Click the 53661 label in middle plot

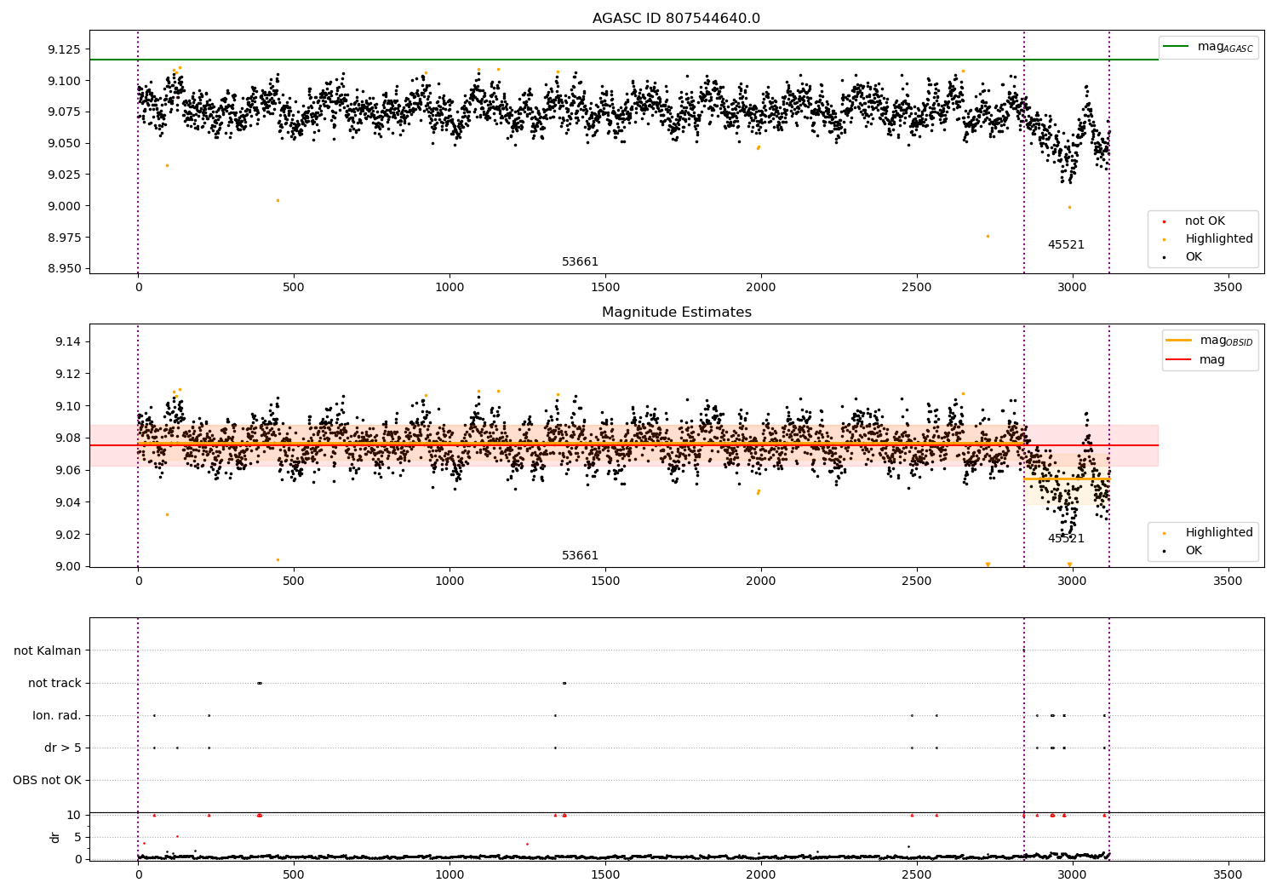point(581,556)
